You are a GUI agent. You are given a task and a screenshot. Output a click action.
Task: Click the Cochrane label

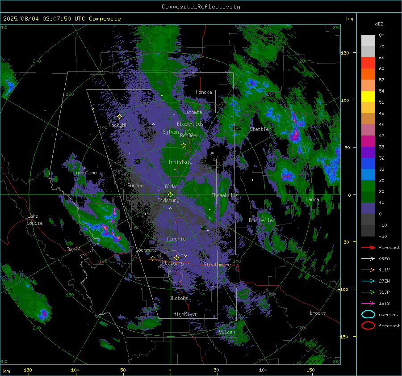coord(146,250)
